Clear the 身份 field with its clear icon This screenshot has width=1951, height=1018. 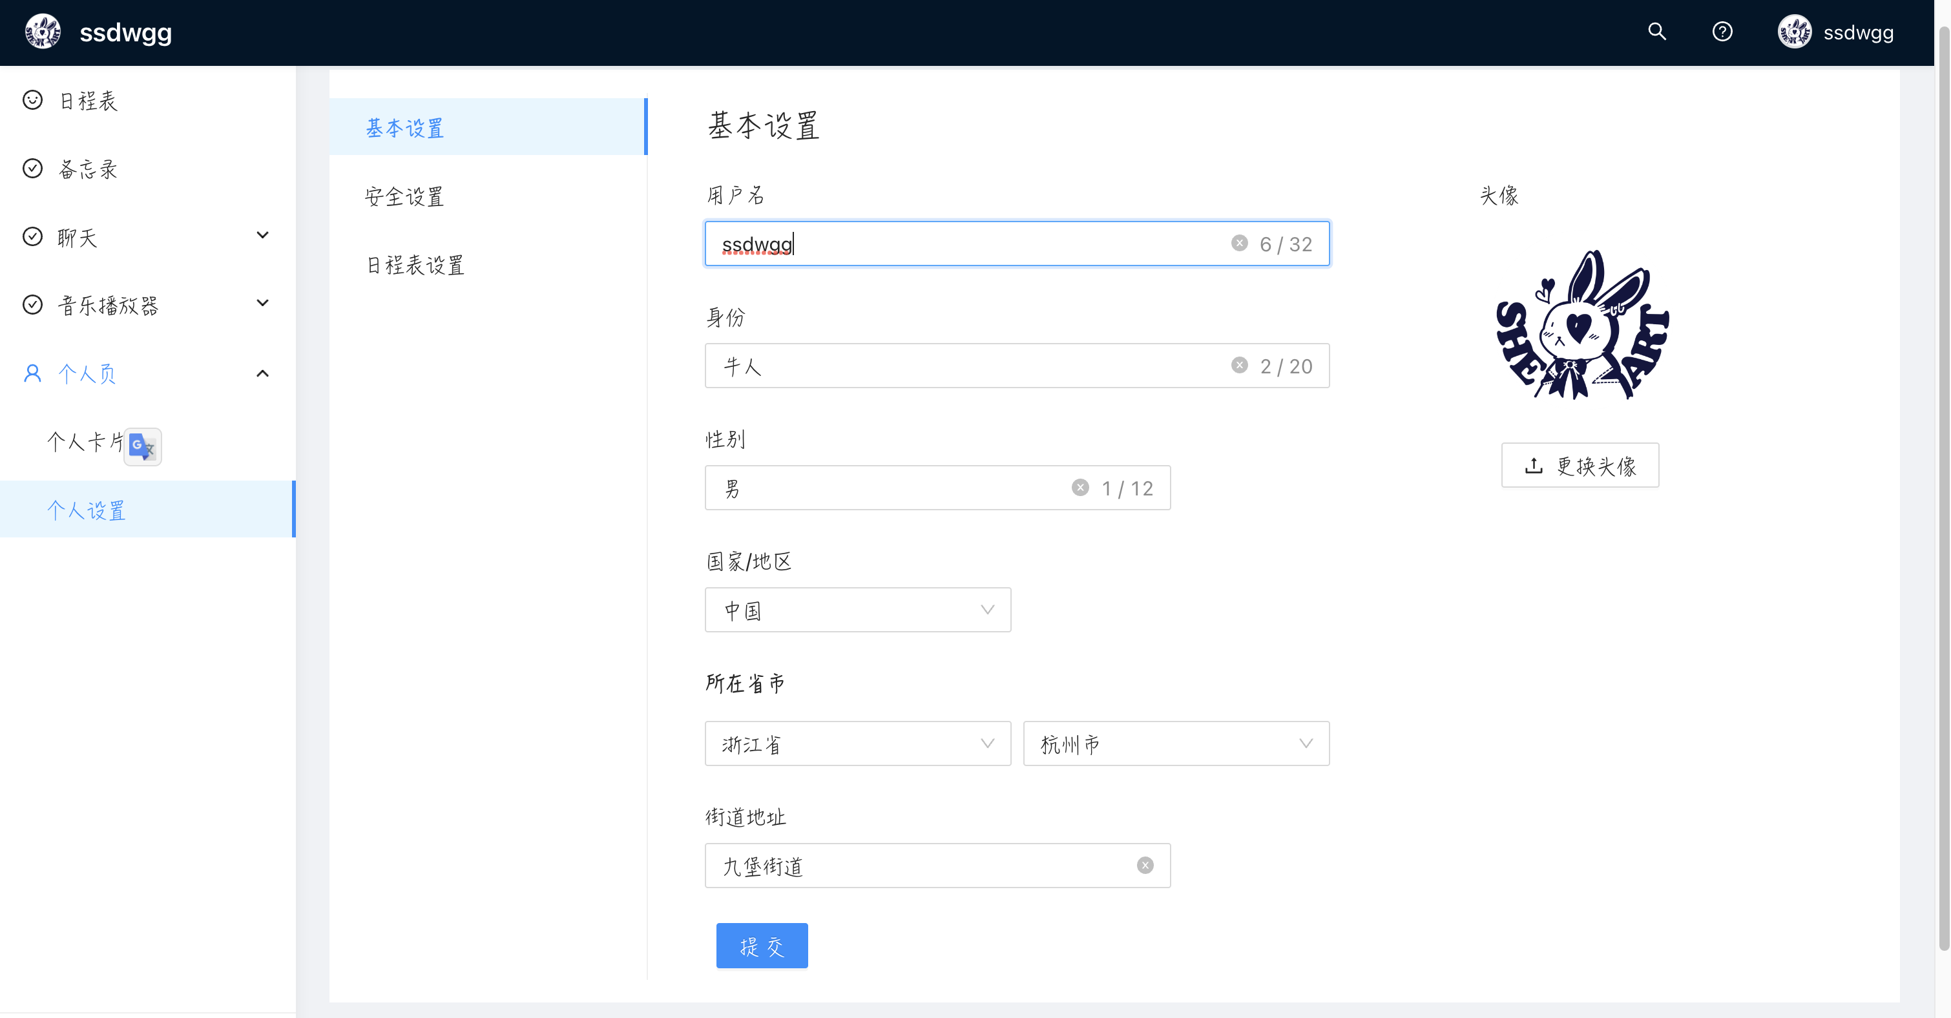coord(1239,365)
